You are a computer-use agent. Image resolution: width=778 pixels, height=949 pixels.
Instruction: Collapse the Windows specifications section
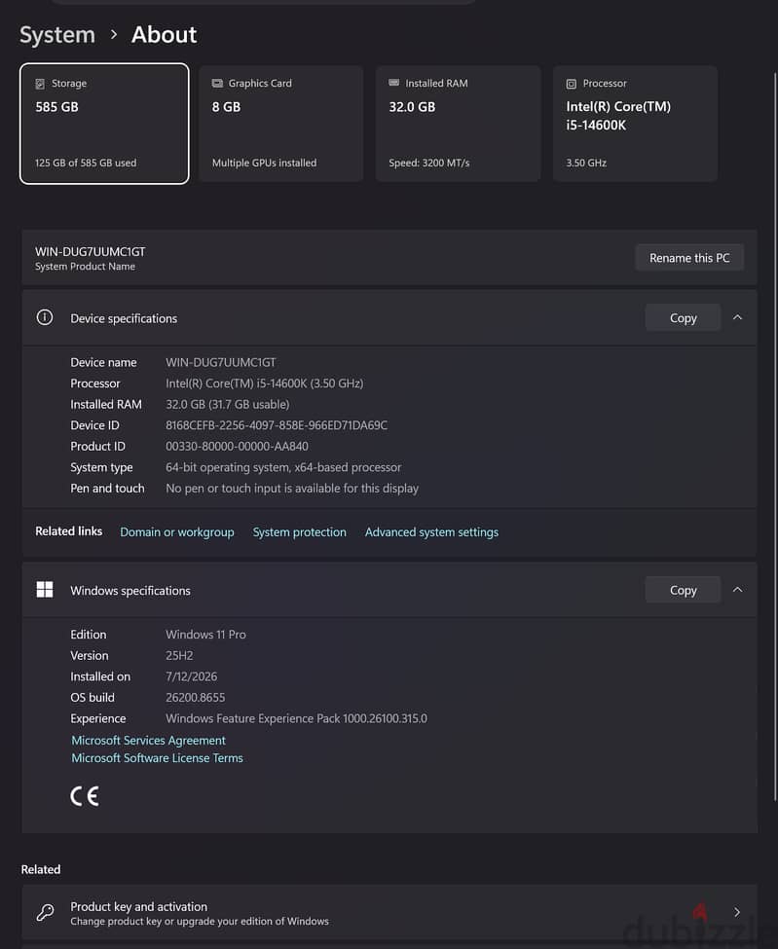(x=737, y=590)
